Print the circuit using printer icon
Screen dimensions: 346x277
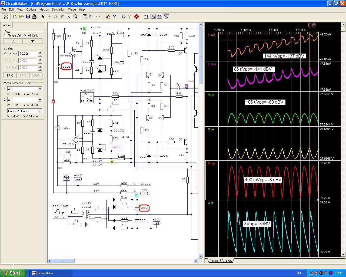[34, 17]
